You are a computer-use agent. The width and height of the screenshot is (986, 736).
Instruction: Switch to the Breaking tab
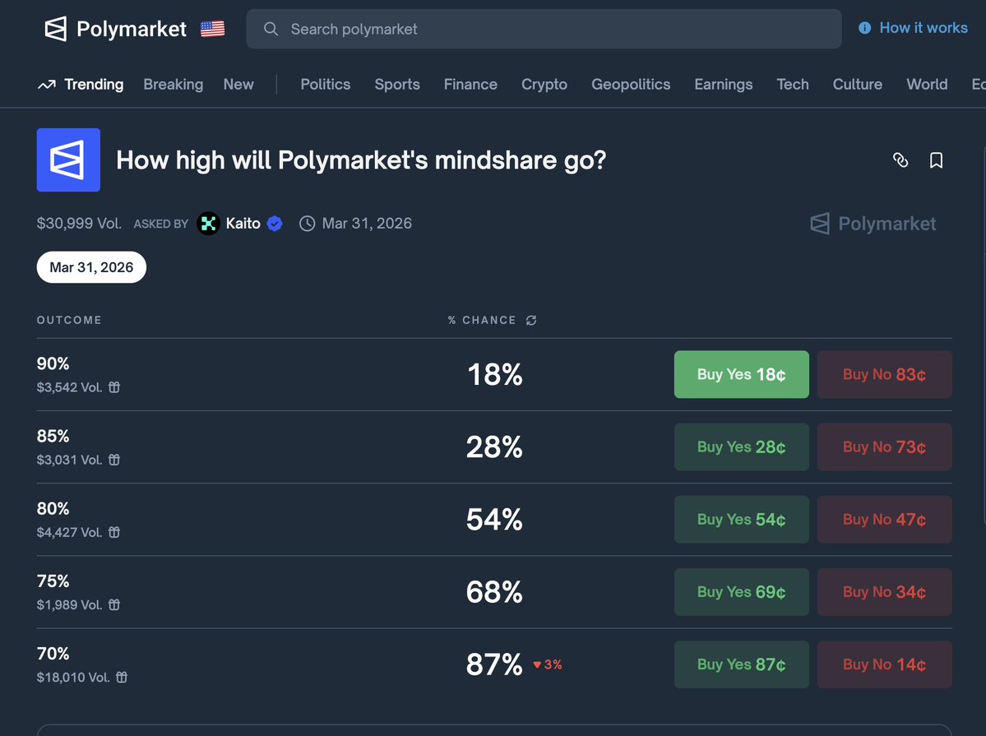(x=173, y=84)
